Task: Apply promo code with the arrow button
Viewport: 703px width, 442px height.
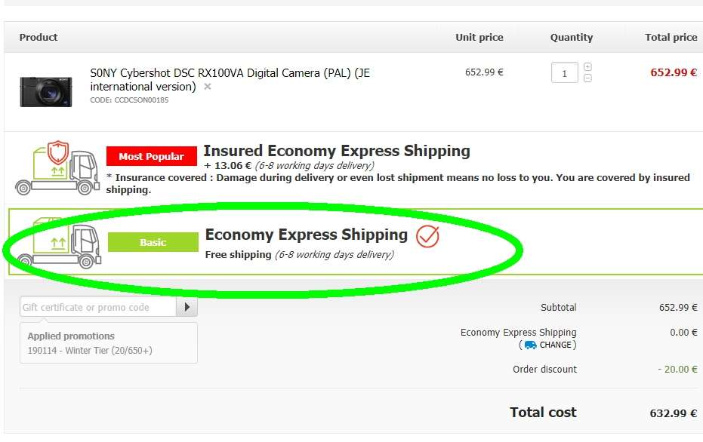Action: (x=187, y=307)
